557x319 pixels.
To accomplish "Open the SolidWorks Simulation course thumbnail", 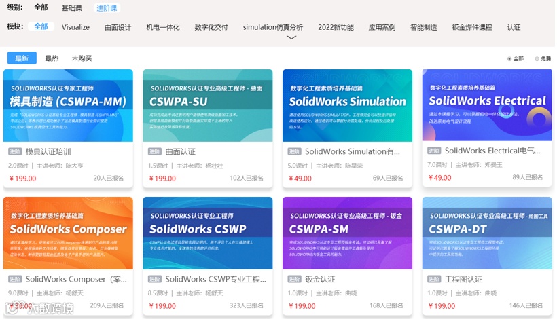I will (x=347, y=105).
